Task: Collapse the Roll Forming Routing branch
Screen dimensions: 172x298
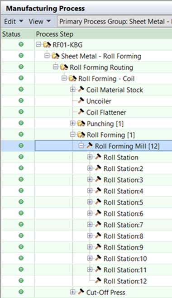Action: pos(56,67)
